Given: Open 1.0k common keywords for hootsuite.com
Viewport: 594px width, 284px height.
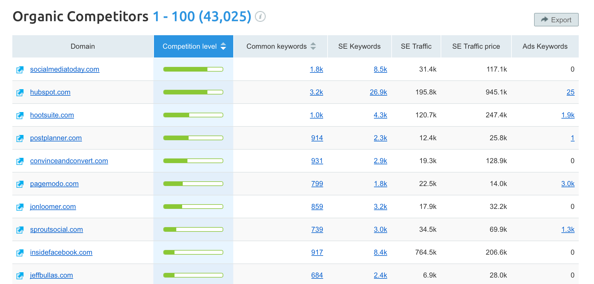Looking at the screenshot, I should 316,115.
